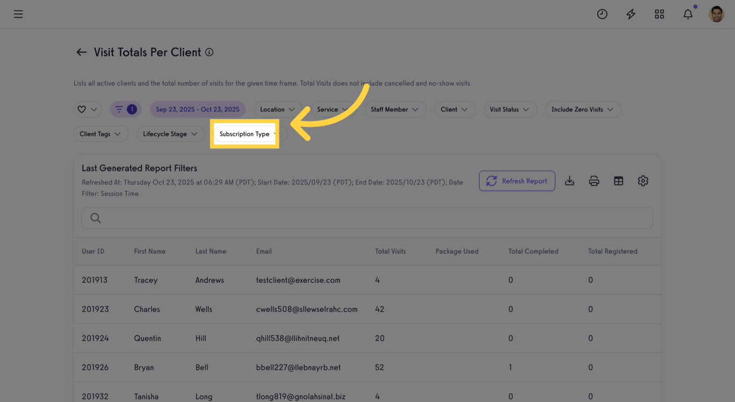Open the Visit Status filter dropdown
Image resolution: width=735 pixels, height=402 pixels.
click(x=510, y=109)
